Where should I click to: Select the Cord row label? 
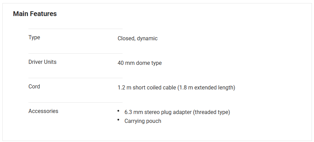[x=34, y=87]
